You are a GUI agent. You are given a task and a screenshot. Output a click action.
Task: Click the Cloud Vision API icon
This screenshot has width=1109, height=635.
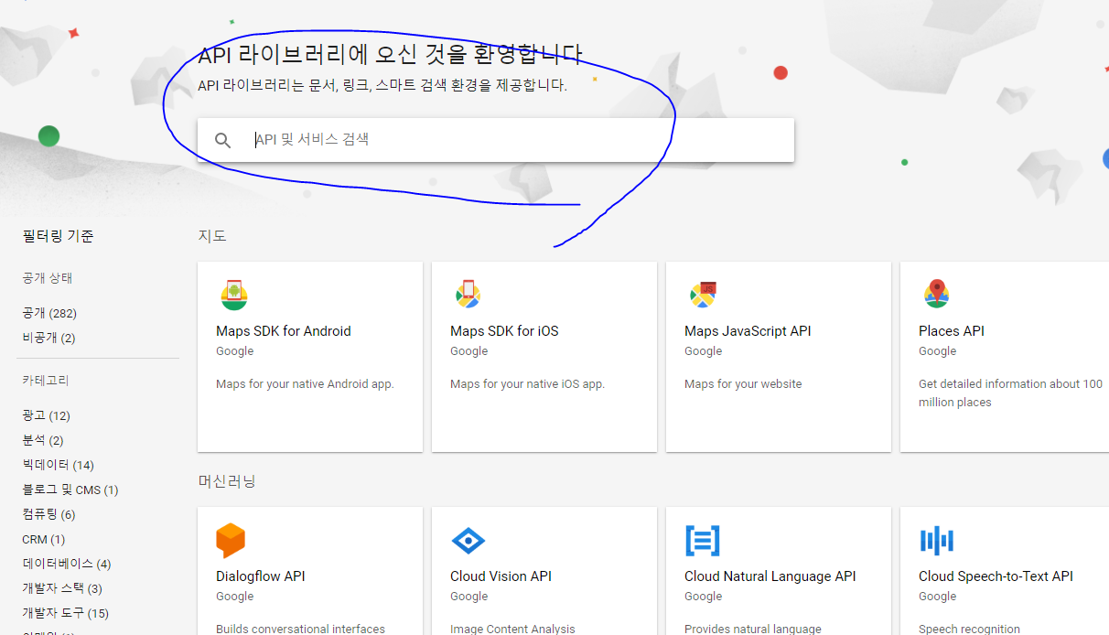pyautogui.click(x=468, y=541)
